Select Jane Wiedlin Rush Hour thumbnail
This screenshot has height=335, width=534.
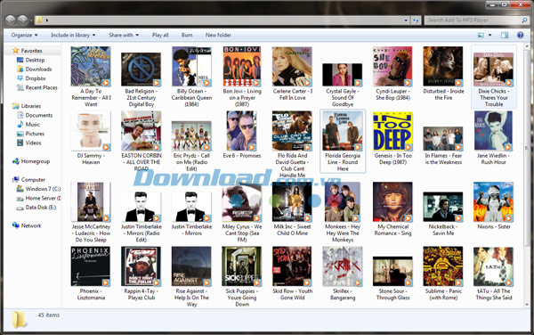pos(493,131)
